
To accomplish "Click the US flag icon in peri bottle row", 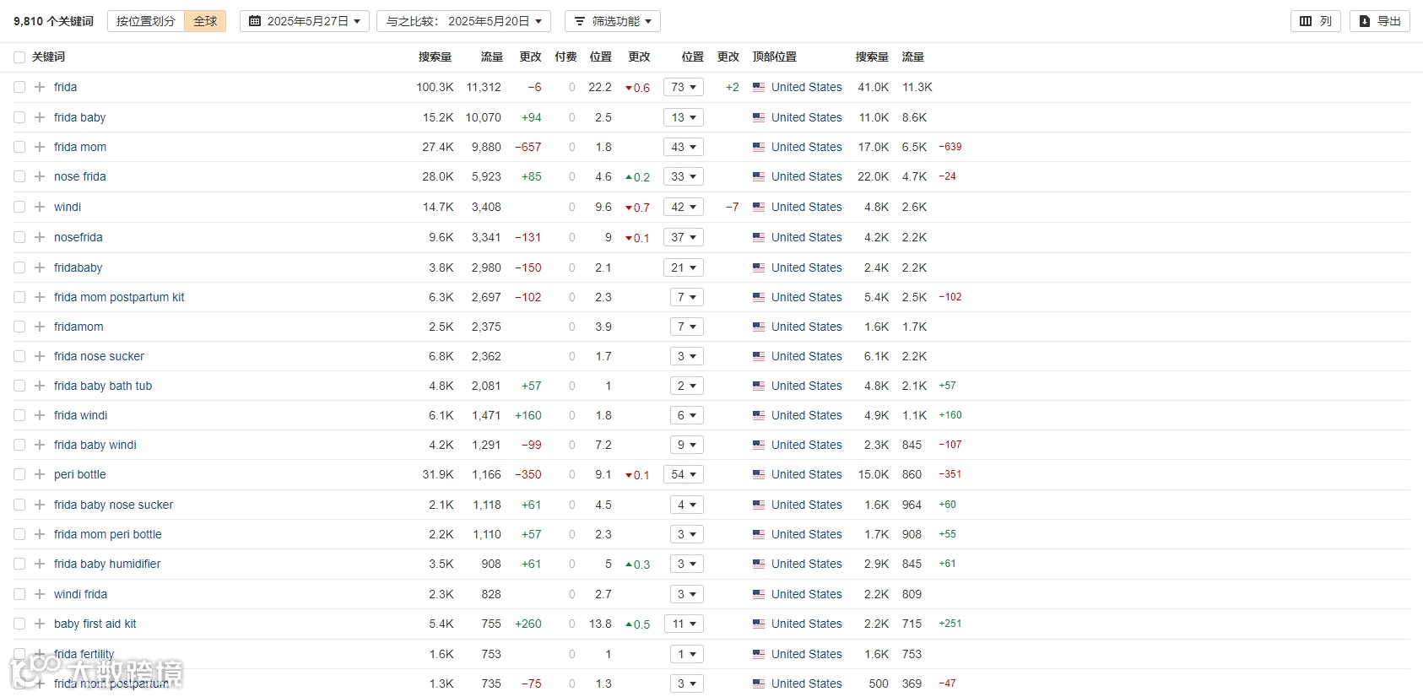I will [759, 474].
